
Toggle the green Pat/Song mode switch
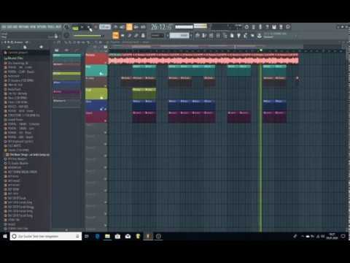[75, 28]
